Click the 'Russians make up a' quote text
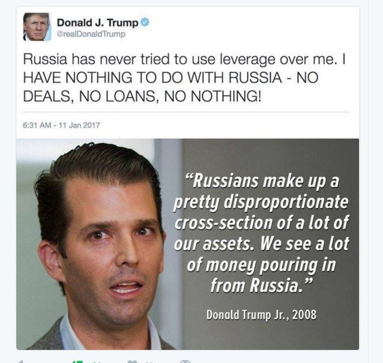 pos(262,181)
